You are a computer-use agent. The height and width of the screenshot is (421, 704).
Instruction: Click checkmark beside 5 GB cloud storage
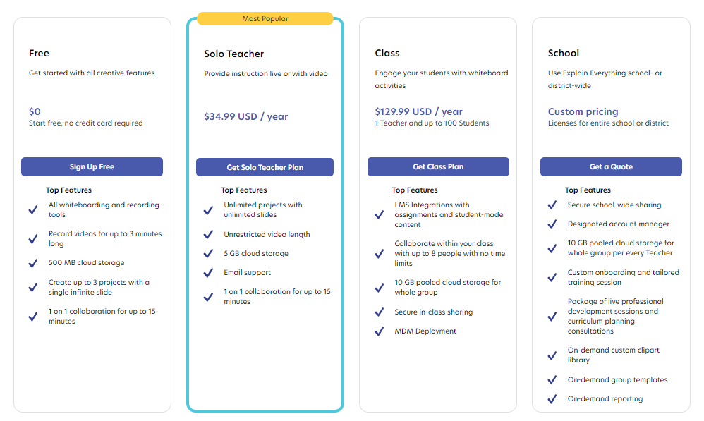(208, 254)
